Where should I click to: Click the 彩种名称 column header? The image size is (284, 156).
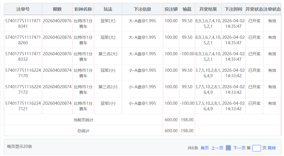point(83,9)
